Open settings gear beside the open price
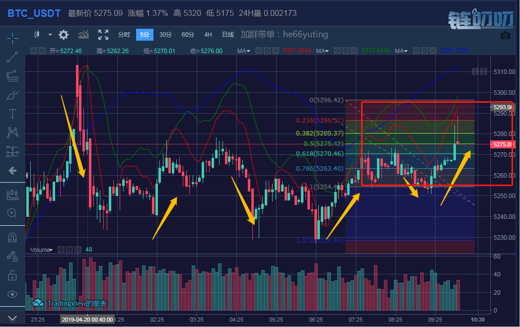The height and width of the screenshot is (327, 520). point(42,51)
